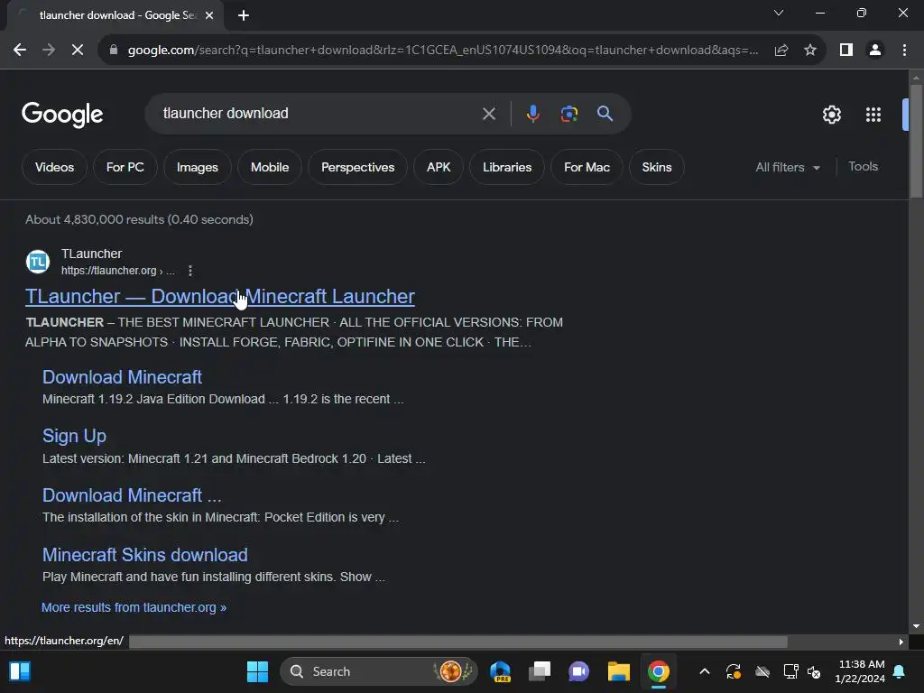Open TLauncher — Download Minecraft Launcher result
Image resolution: width=924 pixels, height=693 pixels.
coord(220,296)
